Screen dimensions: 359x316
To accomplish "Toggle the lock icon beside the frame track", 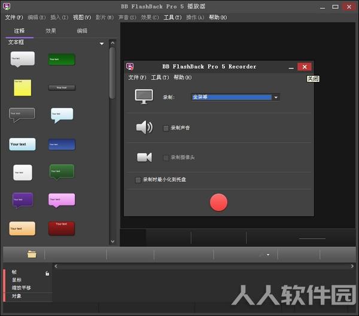I will point(47,273).
